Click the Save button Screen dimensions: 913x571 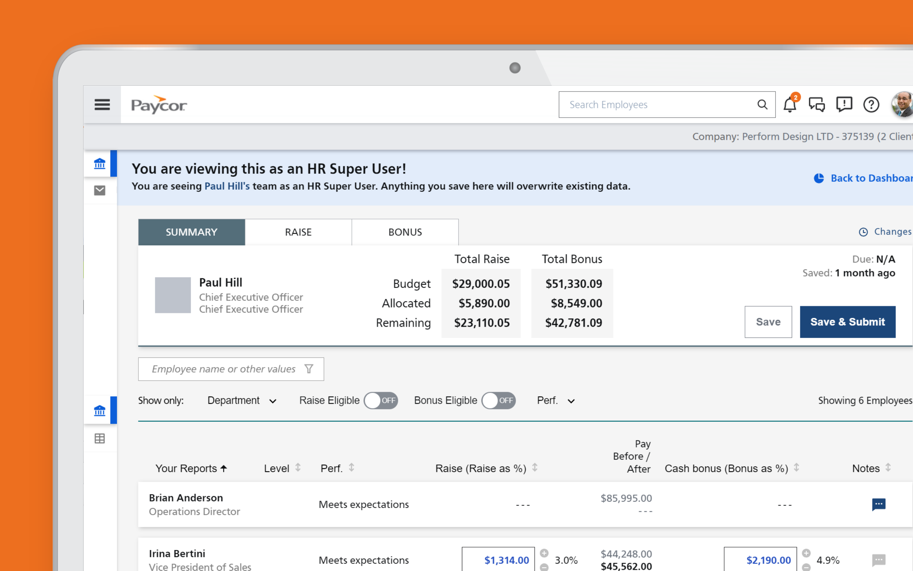[x=768, y=322]
